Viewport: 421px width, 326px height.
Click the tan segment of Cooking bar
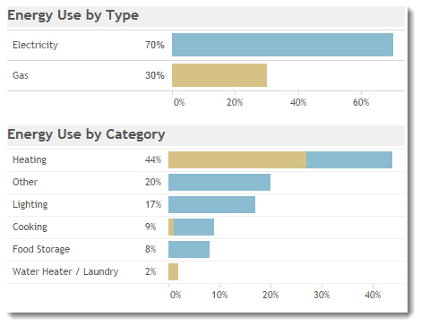171,227
